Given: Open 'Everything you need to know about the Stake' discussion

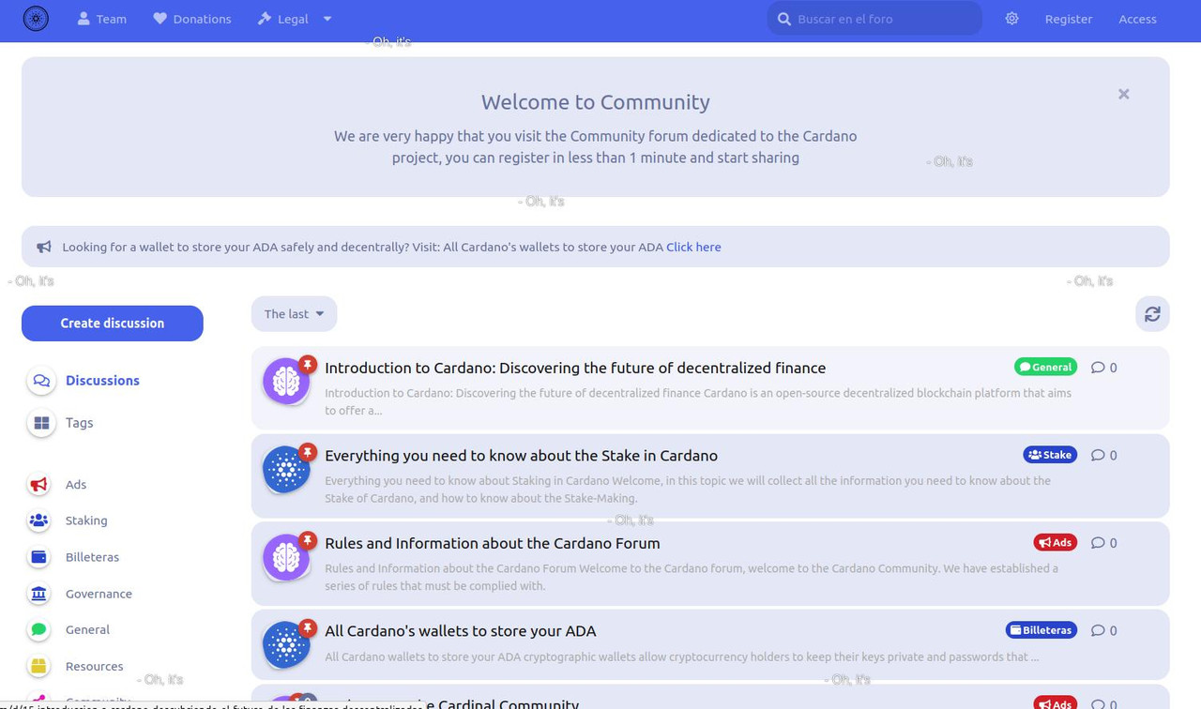Looking at the screenshot, I should [521, 455].
